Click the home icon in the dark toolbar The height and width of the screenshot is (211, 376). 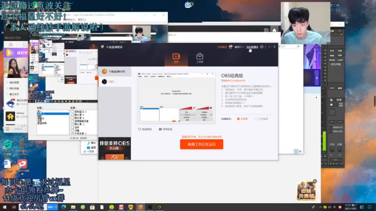(x=274, y=30)
